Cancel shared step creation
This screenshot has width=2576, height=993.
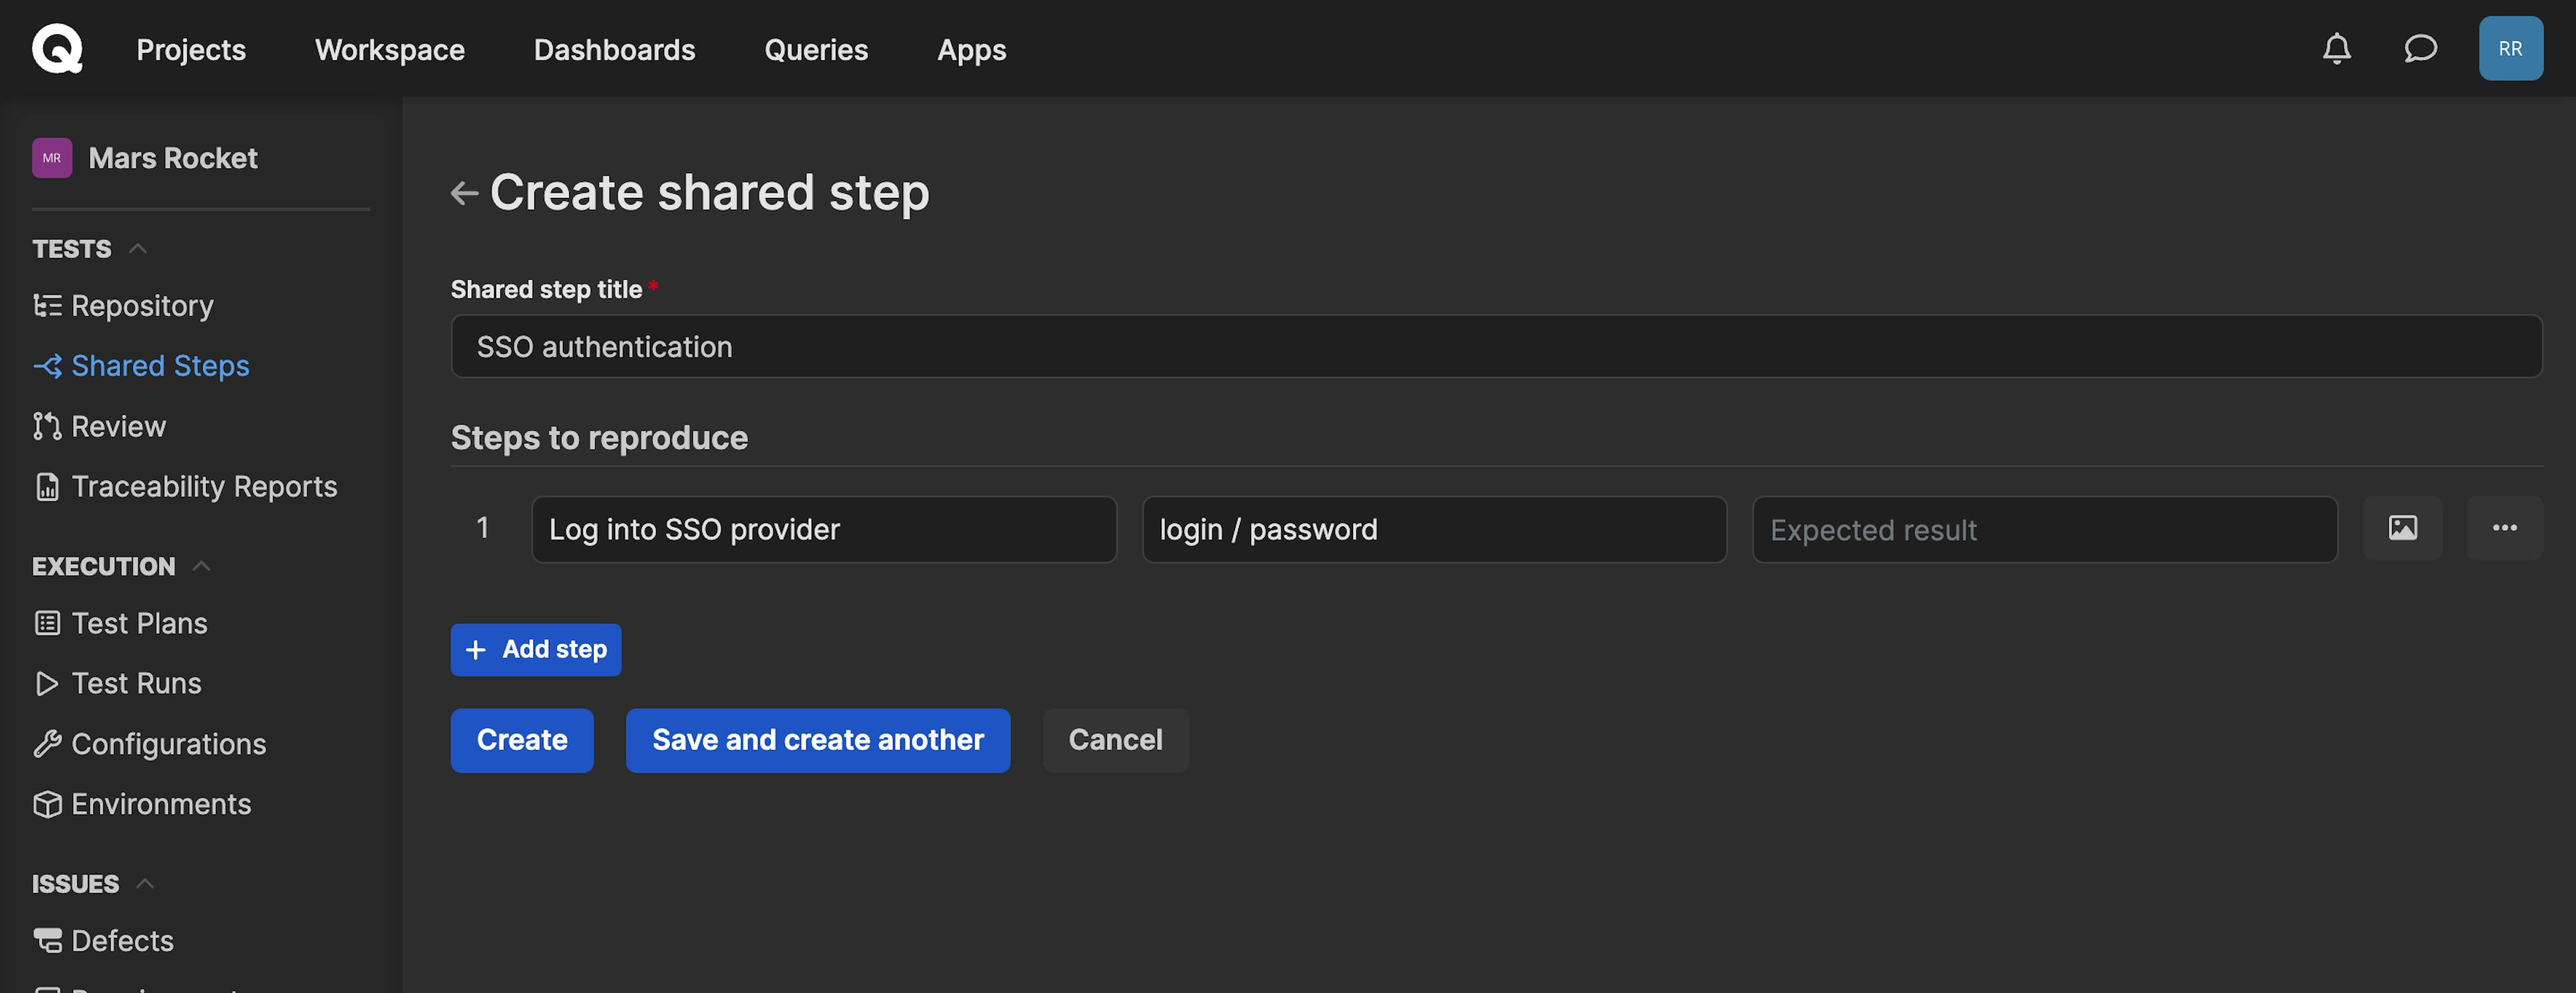1115,740
